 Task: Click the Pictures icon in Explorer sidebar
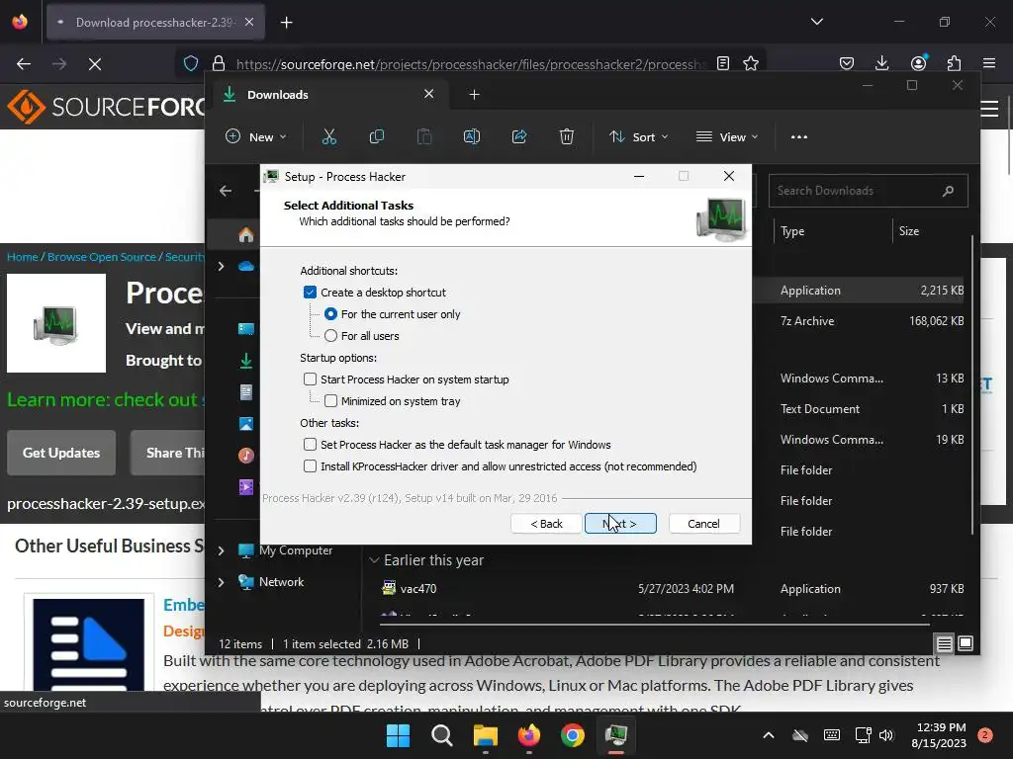246,423
